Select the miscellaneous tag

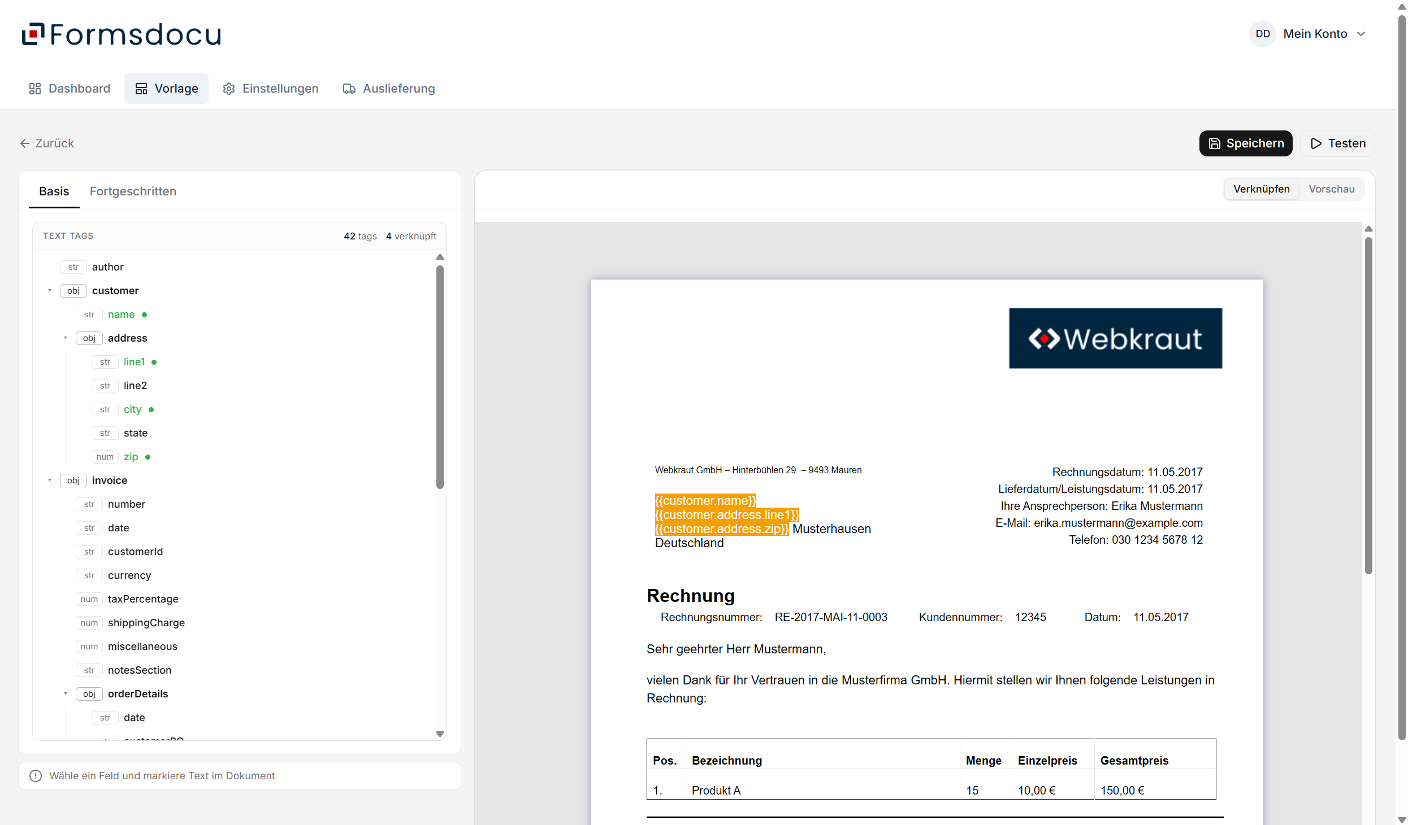[x=142, y=647]
